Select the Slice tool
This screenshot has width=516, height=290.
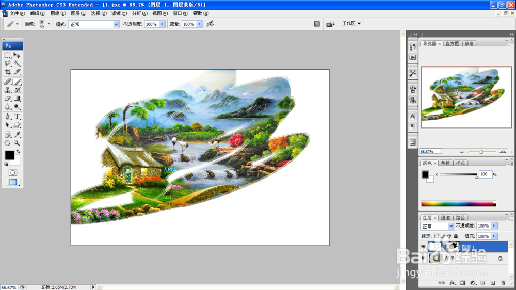pyautogui.click(x=17, y=72)
